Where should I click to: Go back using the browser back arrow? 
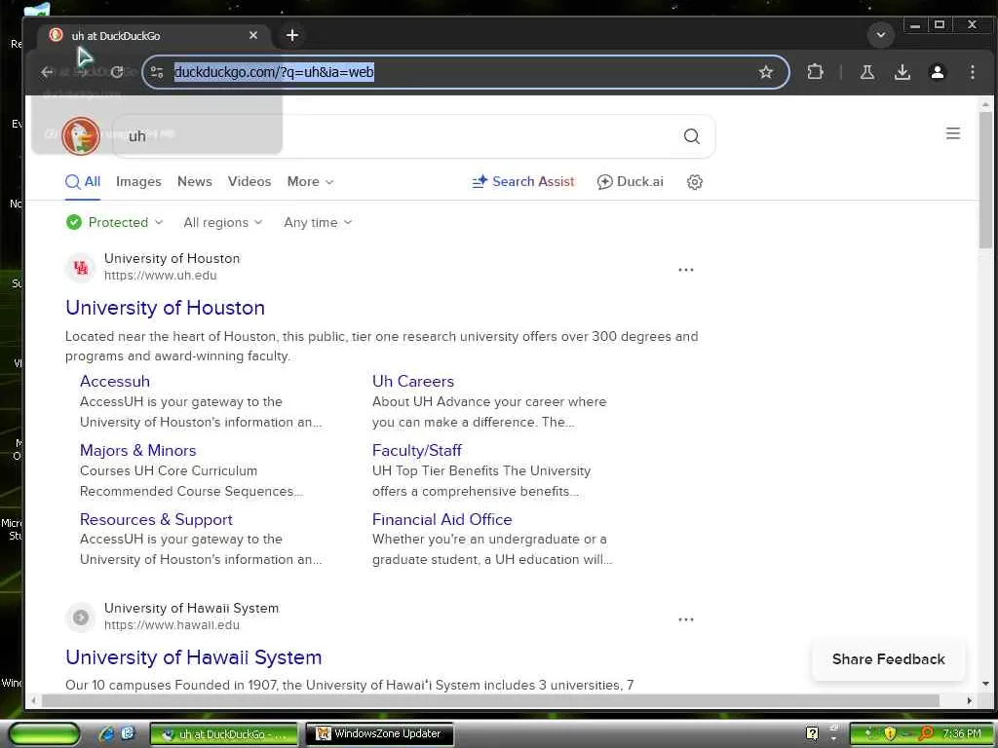(x=47, y=72)
